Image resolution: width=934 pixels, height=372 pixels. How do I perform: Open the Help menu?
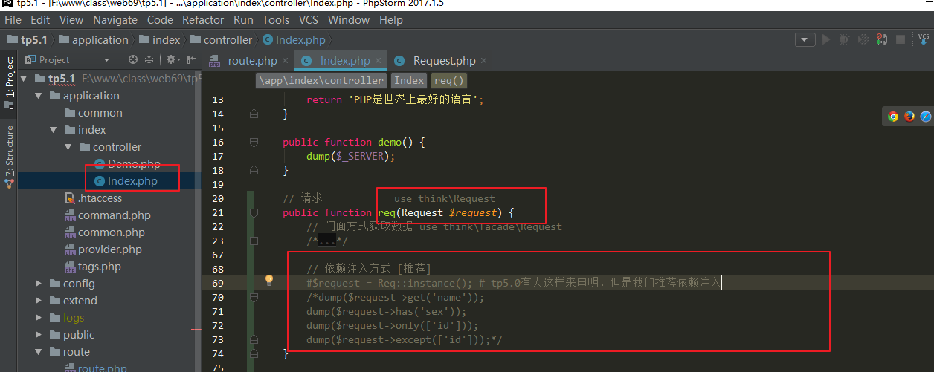click(390, 20)
